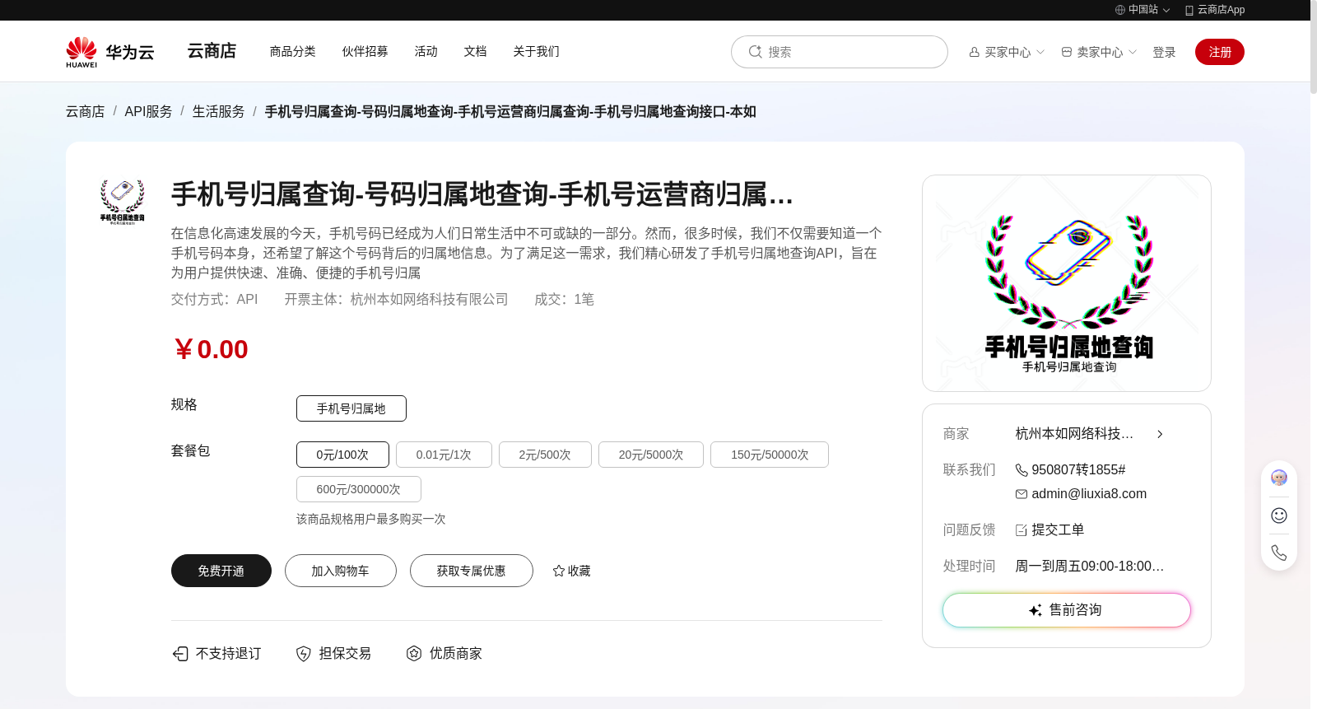This screenshot has width=1317, height=709.
Task: Click the search magnifier icon
Action: pyautogui.click(x=755, y=52)
